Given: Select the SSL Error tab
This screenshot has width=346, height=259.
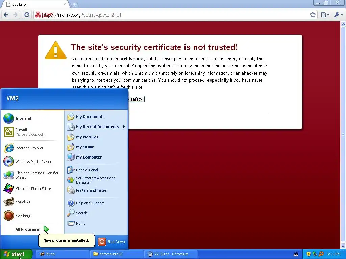Looking at the screenshot, I should tap(35, 4).
